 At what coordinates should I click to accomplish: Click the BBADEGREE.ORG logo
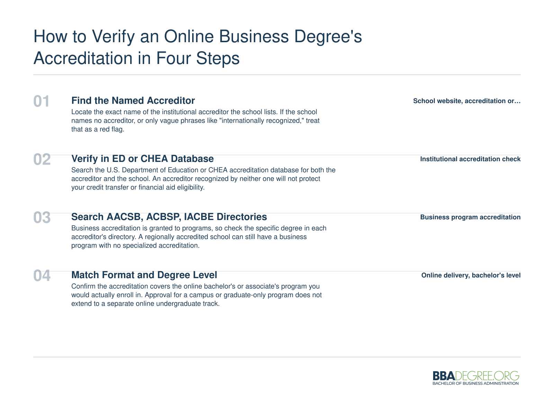(x=476, y=378)
